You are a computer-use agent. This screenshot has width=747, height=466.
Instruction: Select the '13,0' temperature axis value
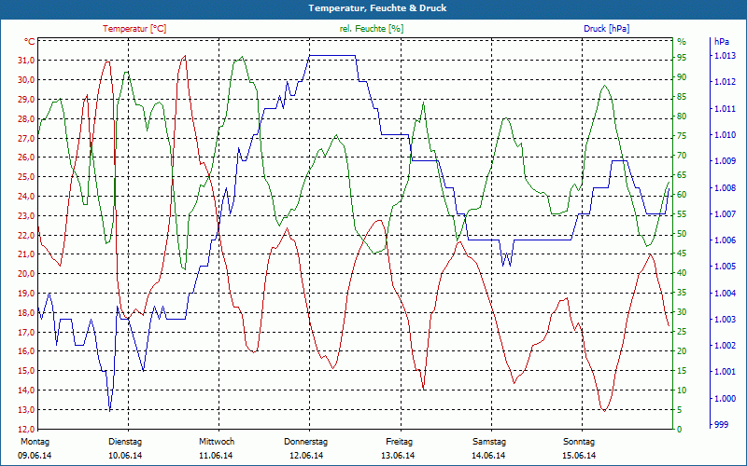point(26,410)
